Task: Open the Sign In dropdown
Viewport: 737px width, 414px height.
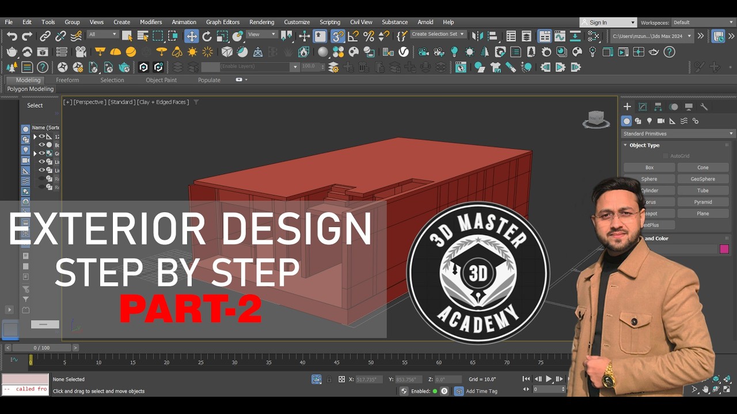Action: [608, 22]
